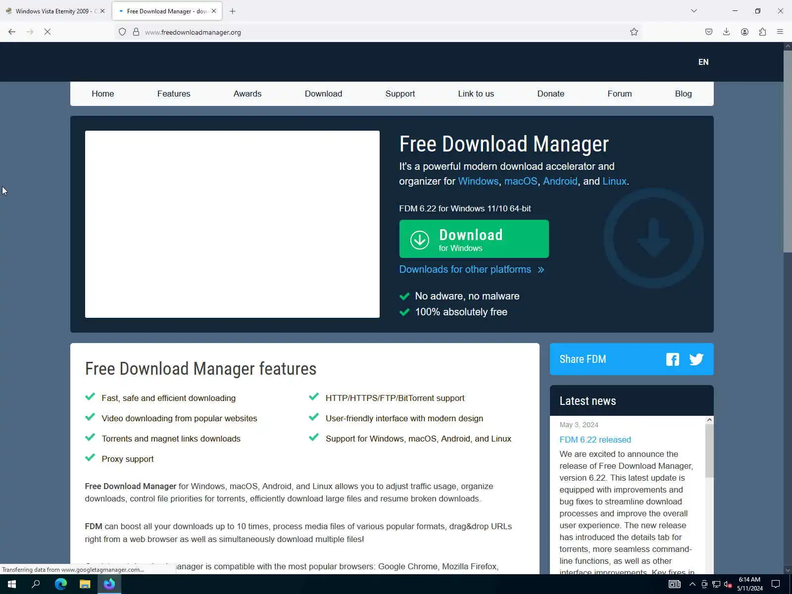
Task: Click the "Latest news" heading
Action: (x=588, y=401)
